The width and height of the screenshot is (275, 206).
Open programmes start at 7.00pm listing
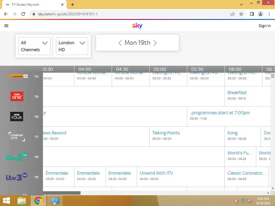pos(229,116)
